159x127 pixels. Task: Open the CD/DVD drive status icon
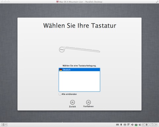click(125, 125)
